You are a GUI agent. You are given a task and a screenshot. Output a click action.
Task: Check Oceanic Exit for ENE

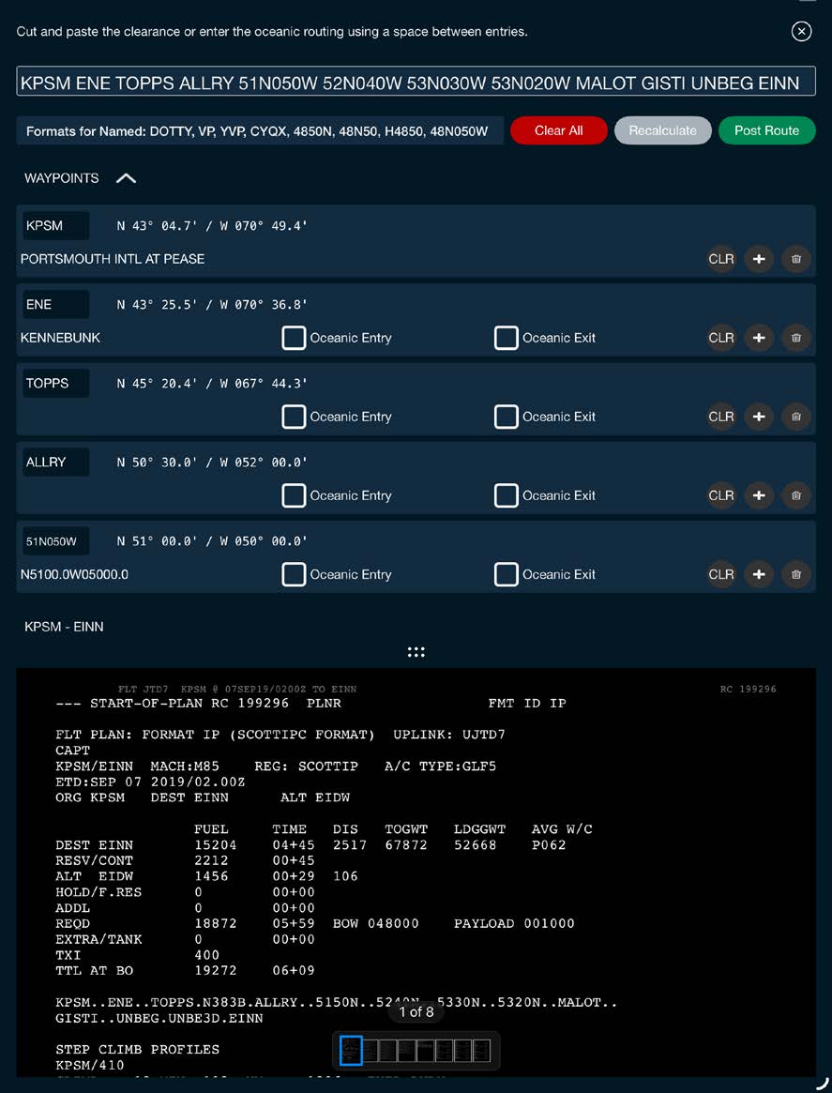tap(506, 338)
